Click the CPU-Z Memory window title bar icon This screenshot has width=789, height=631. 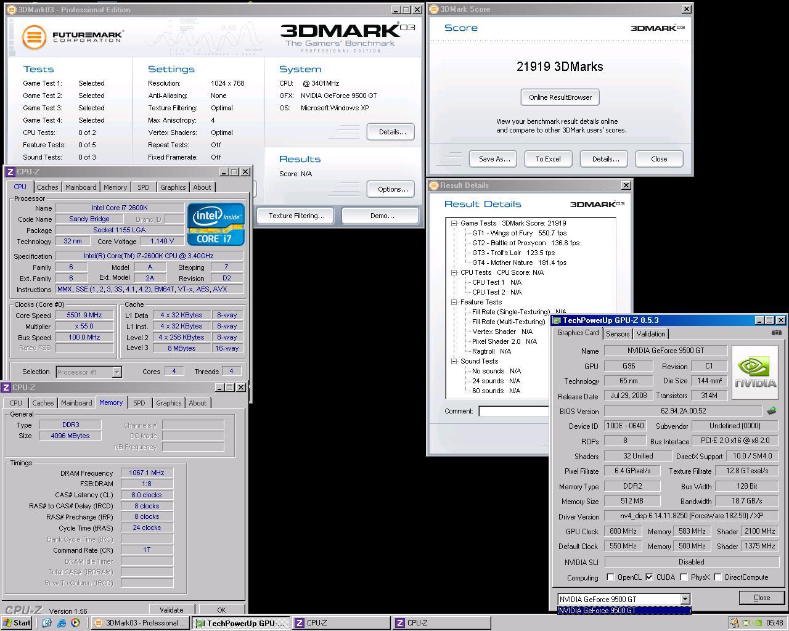[6, 388]
